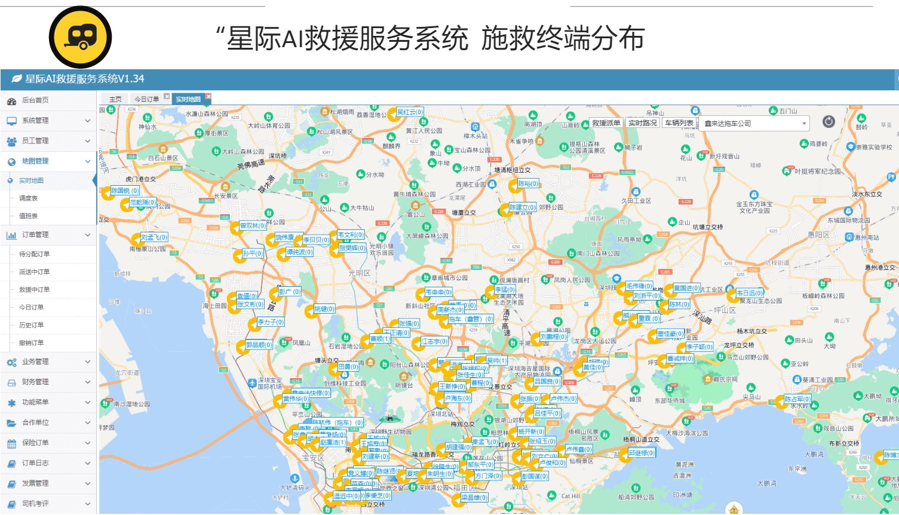Click the 员工管理 people icon
Viewport: 899px width, 515px height.
point(11,142)
